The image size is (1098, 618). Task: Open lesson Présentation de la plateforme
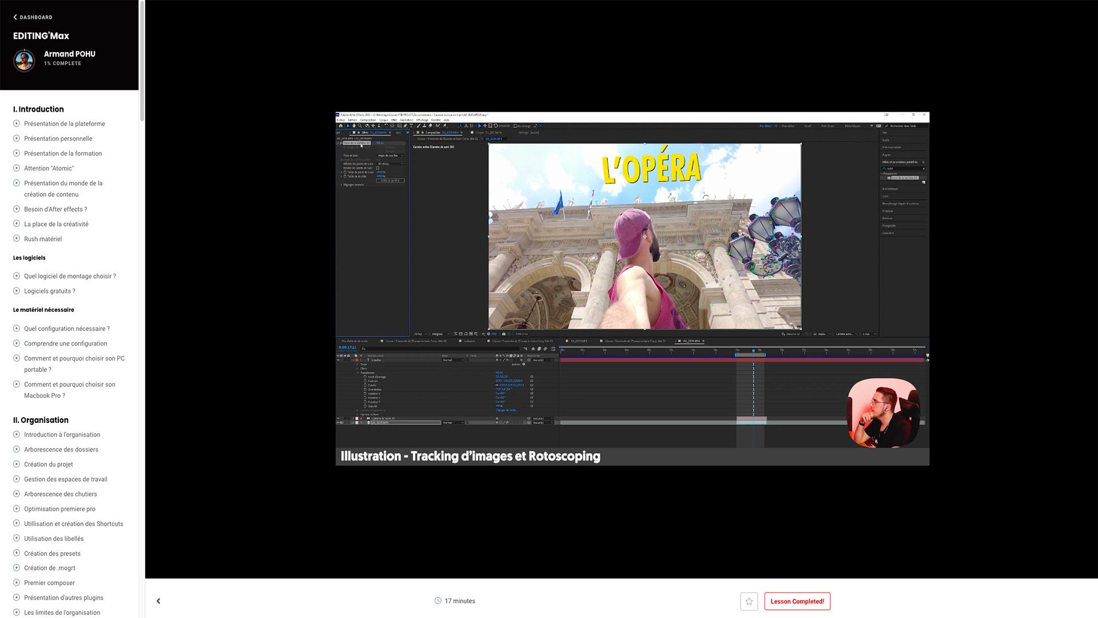[64, 124]
